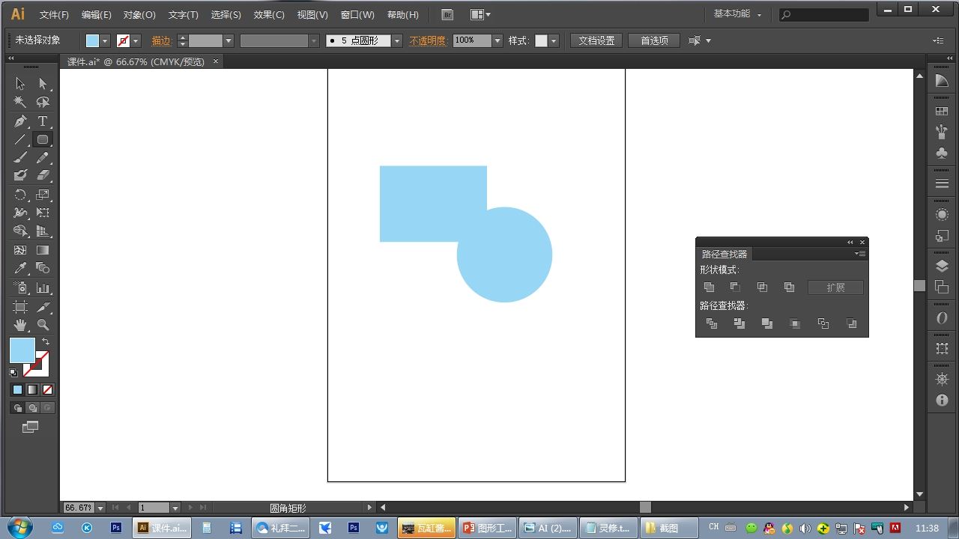Click the 首选项 button
This screenshot has width=959, height=539.
click(x=654, y=40)
